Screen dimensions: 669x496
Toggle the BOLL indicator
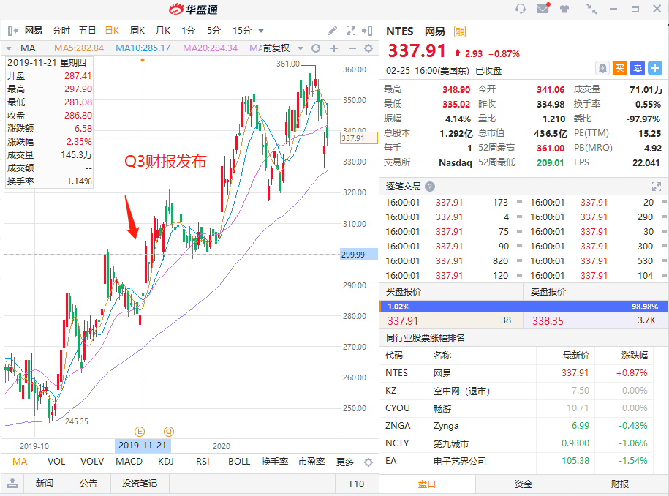[x=239, y=462]
